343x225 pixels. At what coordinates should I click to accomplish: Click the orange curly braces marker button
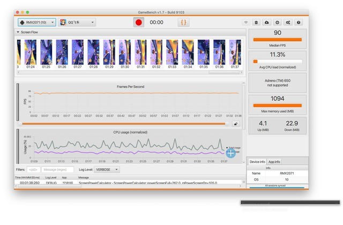(x=183, y=23)
